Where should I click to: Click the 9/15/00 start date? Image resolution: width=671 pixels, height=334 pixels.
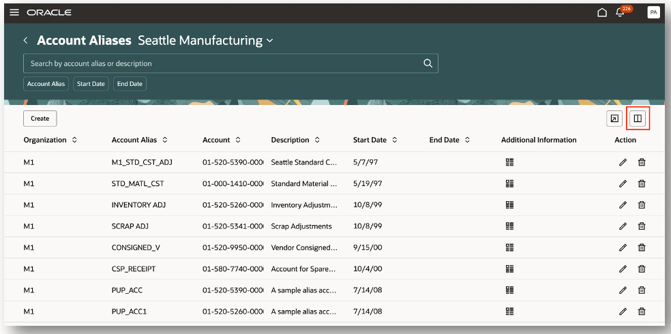coord(367,247)
